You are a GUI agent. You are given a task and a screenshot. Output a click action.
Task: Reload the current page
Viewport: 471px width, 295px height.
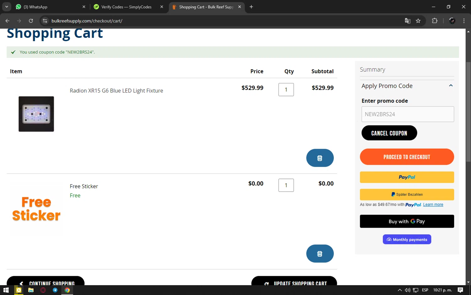31,21
